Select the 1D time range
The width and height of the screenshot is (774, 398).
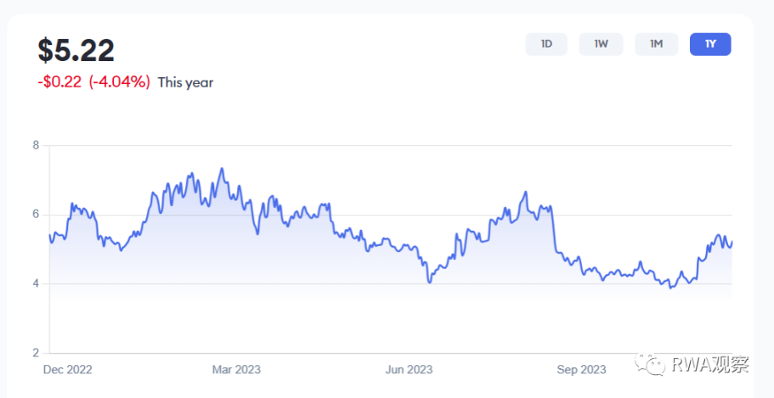(x=547, y=44)
